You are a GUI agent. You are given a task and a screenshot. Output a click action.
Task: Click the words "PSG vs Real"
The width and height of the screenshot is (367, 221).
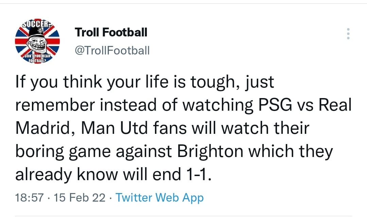point(305,105)
